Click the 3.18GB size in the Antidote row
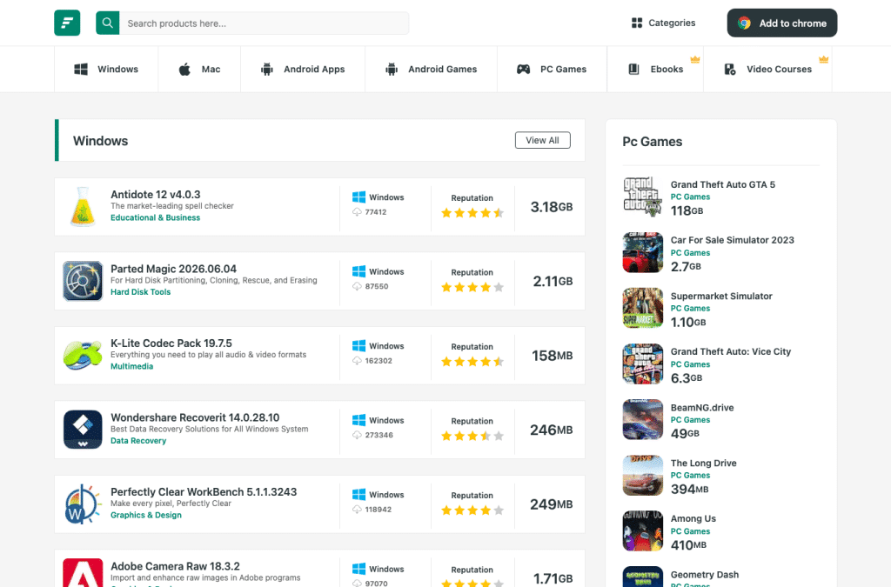Screen dimensions: 891x587 click(x=551, y=207)
